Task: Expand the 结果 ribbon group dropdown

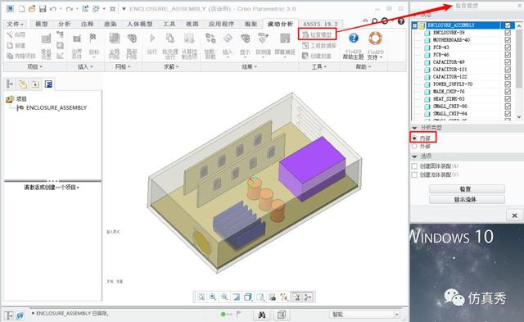Action: pyautogui.click(x=250, y=67)
